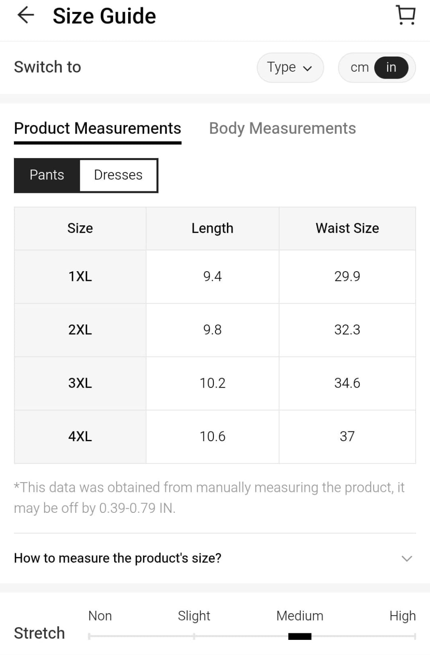Image resolution: width=430 pixels, height=655 pixels.
Task: Show the Dresses size table
Action: pyautogui.click(x=118, y=175)
